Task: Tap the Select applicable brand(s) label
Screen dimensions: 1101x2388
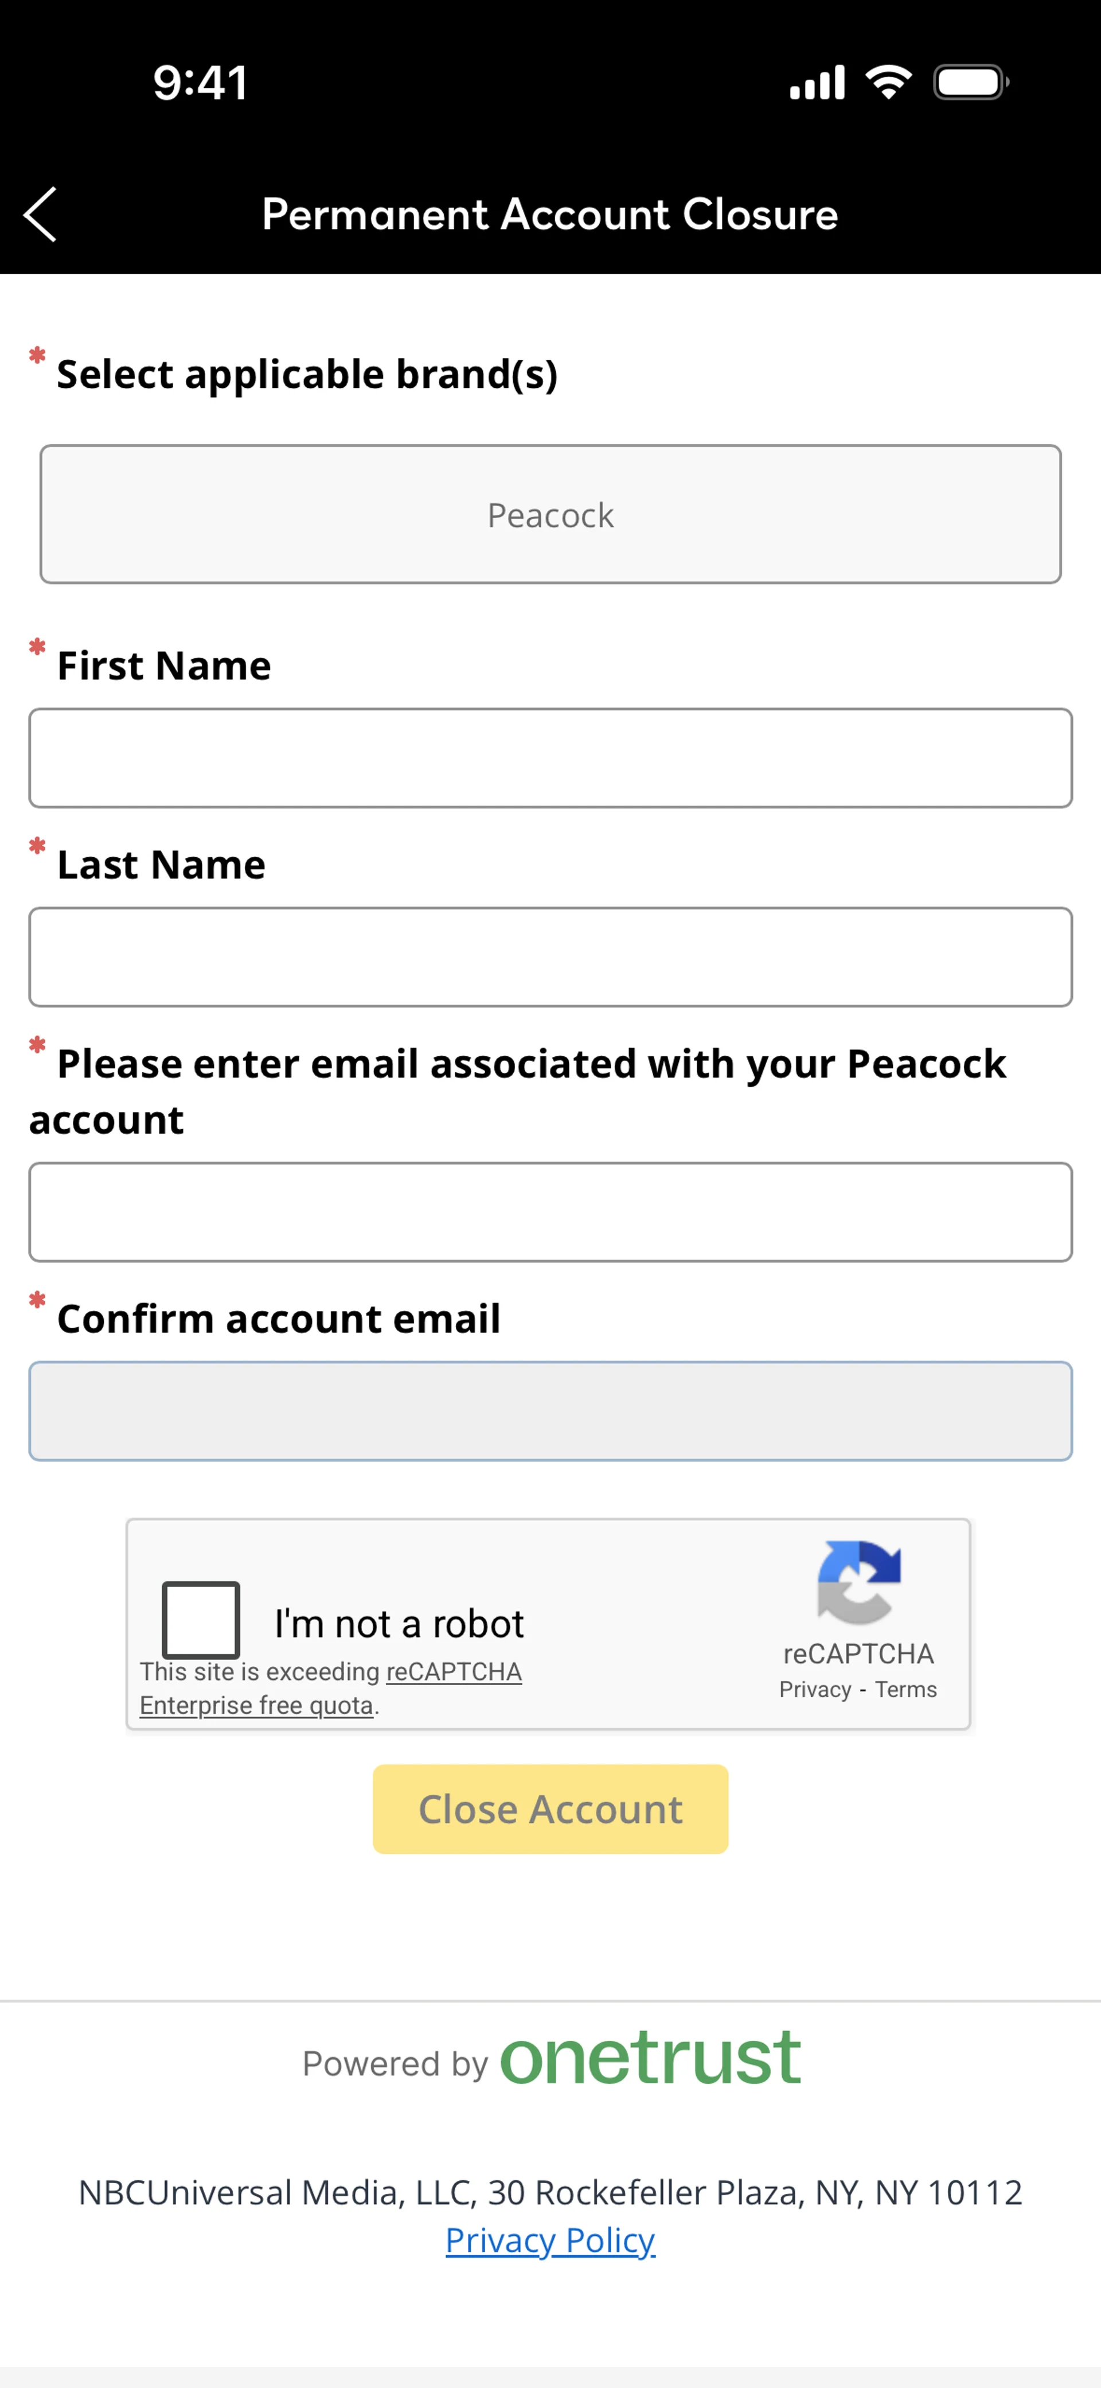Action: pos(307,375)
